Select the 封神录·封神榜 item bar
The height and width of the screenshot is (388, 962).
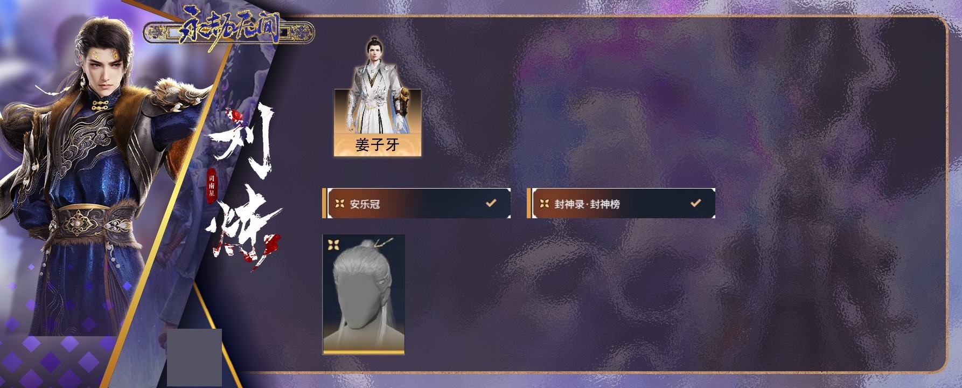621,203
